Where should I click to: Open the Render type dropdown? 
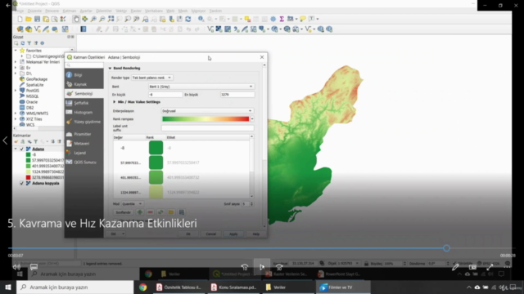click(151, 78)
